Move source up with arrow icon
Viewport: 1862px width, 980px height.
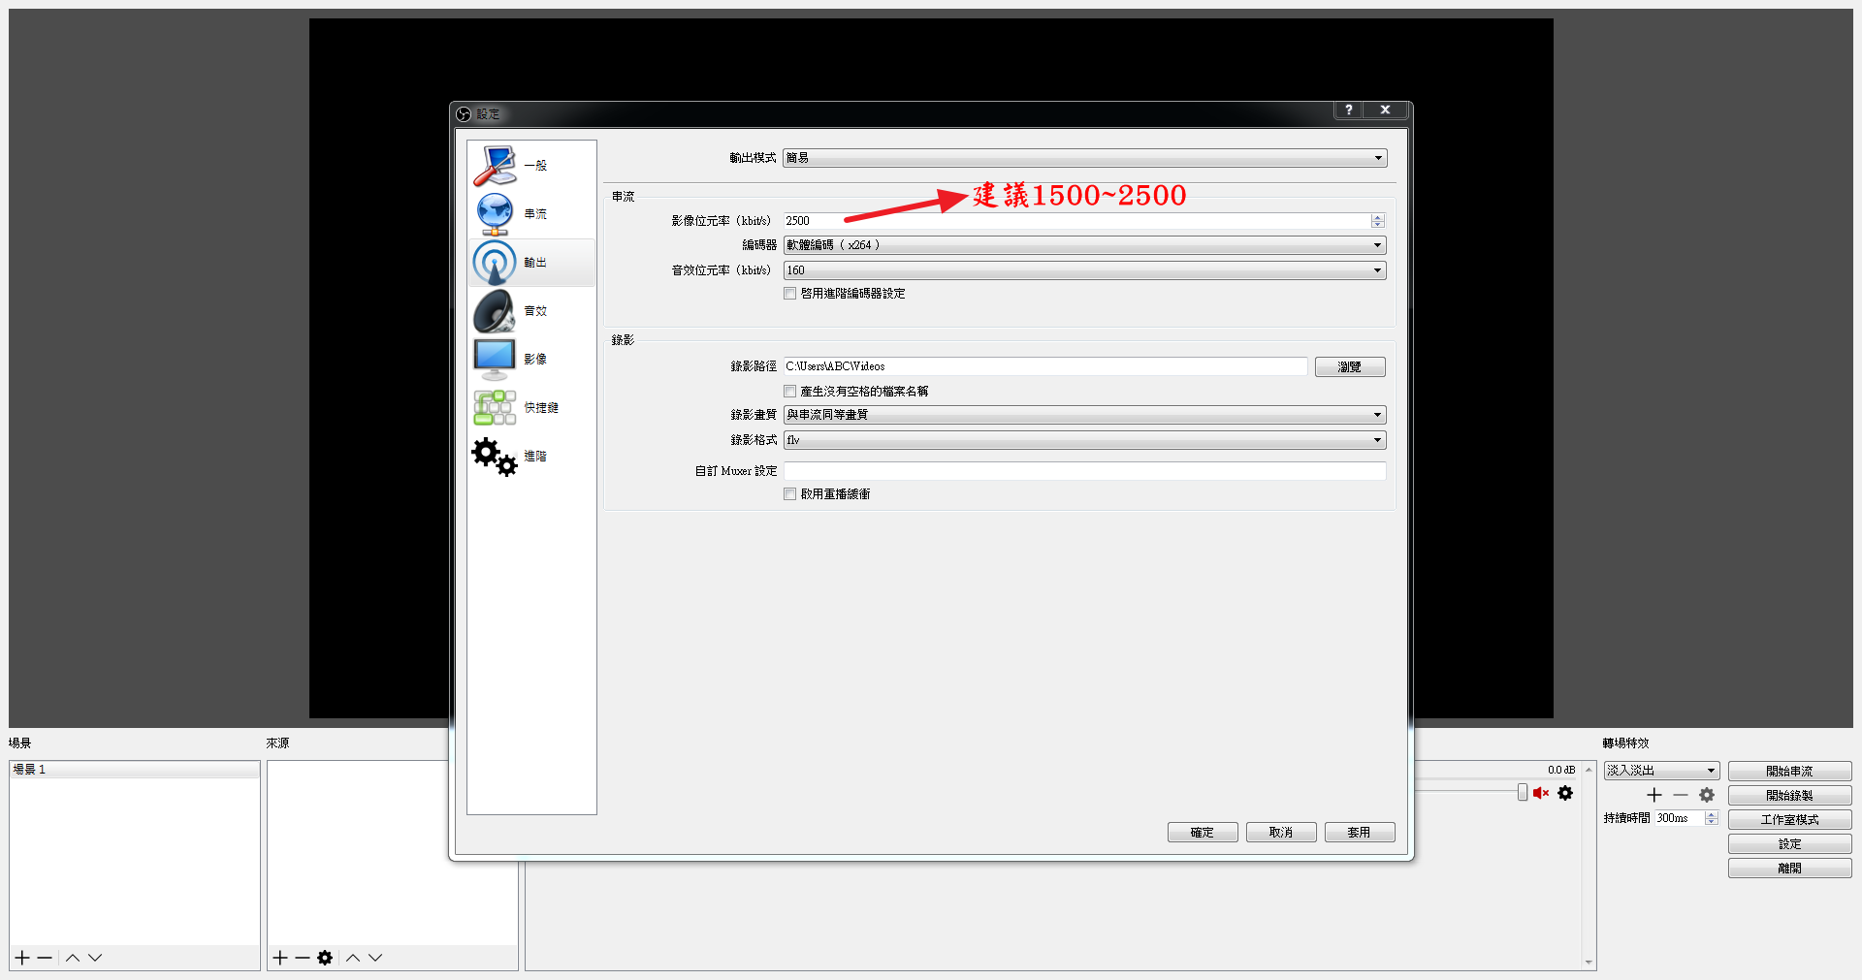(353, 958)
